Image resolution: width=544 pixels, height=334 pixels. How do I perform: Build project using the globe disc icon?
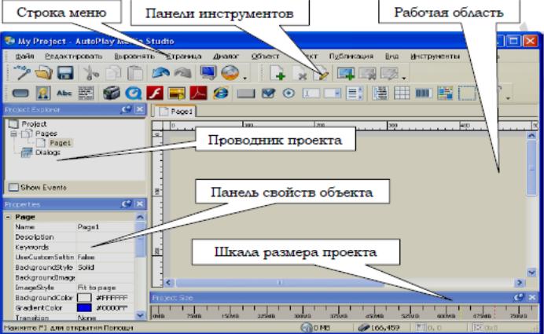[230, 73]
